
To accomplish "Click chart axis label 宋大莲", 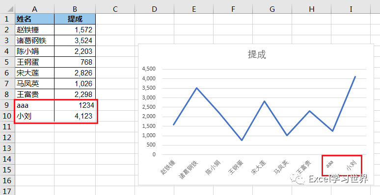I will (x=259, y=168).
